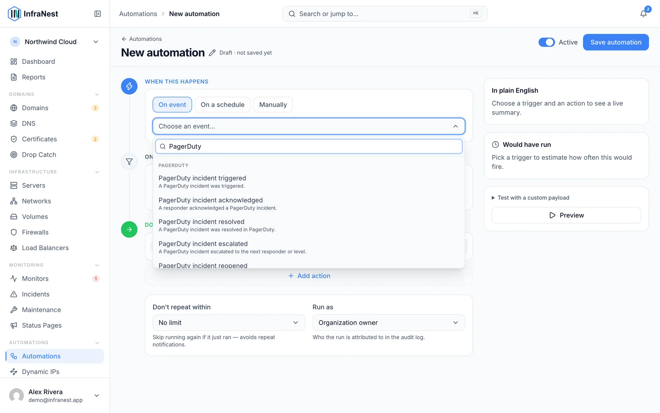The width and height of the screenshot is (660, 413).
Task: Choose PagerDuty incident resolved event
Action: pos(309,225)
